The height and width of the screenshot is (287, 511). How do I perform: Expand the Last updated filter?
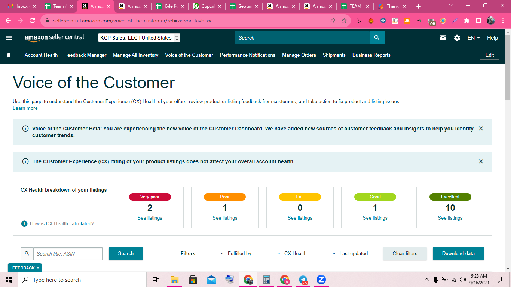[x=350, y=254]
